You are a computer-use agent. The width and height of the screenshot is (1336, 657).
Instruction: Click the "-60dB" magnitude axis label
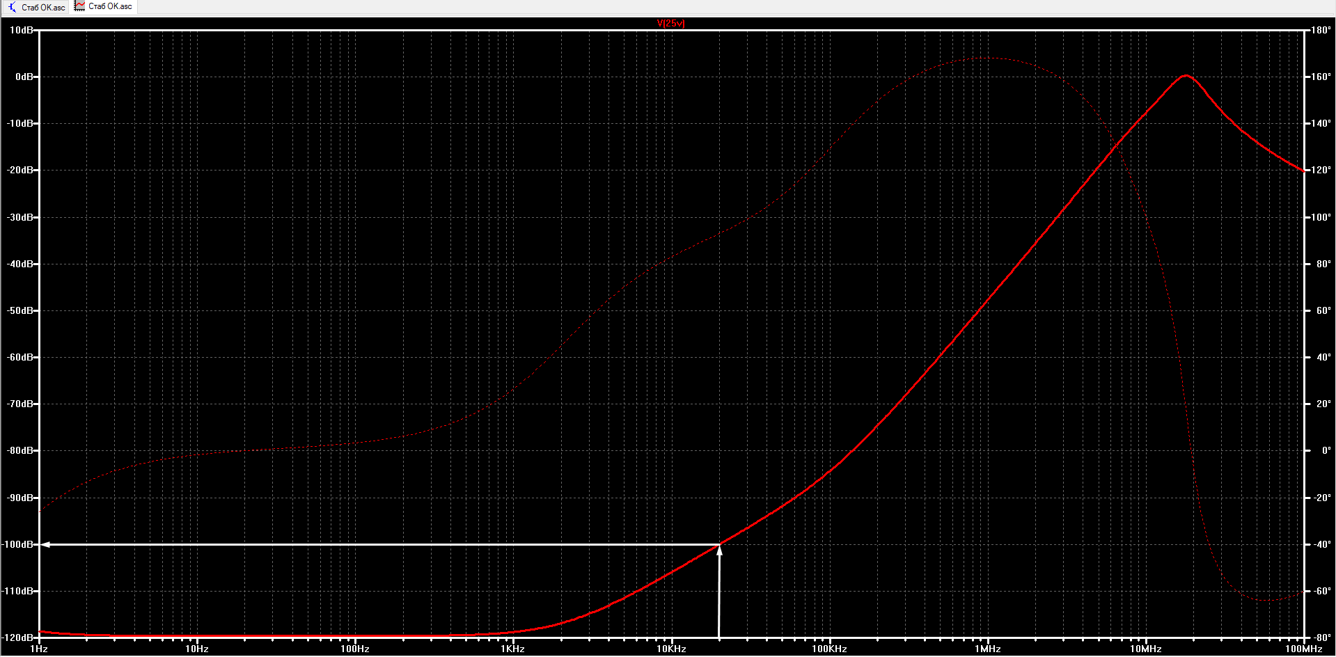19,357
